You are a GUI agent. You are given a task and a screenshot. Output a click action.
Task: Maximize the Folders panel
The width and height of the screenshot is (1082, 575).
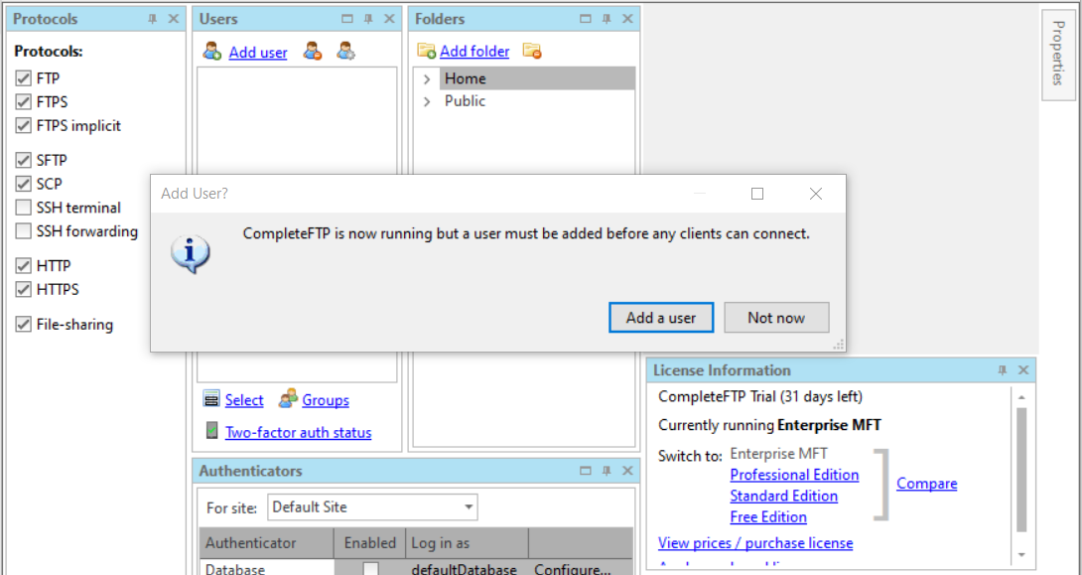pyautogui.click(x=586, y=19)
